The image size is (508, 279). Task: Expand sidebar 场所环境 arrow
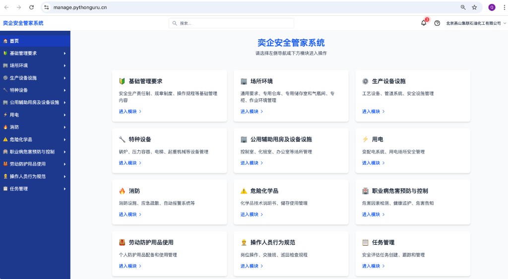point(65,66)
